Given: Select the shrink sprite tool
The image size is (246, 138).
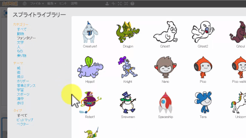Looking at the screenshot, I should [x=126, y=3].
